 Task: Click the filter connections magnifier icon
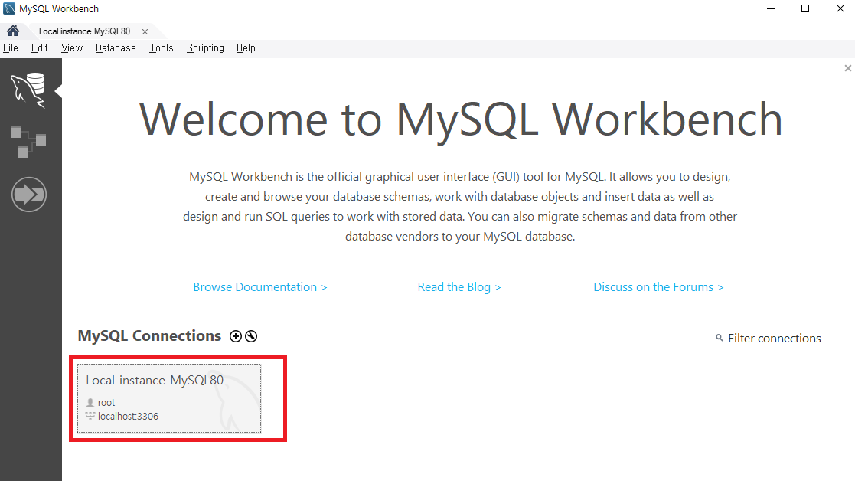click(720, 338)
